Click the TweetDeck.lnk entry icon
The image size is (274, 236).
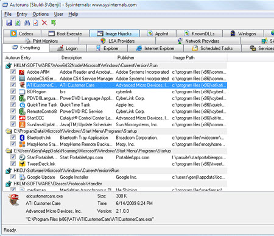coord(22,164)
